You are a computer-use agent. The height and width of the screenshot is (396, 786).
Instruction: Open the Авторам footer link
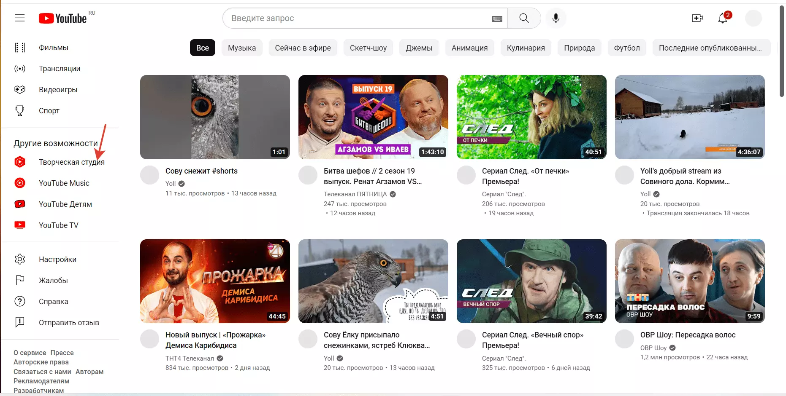[x=89, y=372]
